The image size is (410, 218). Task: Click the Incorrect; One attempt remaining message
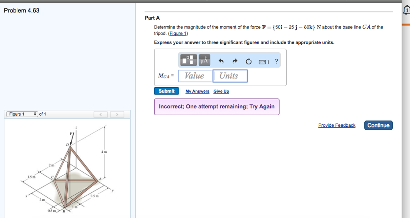(217, 107)
